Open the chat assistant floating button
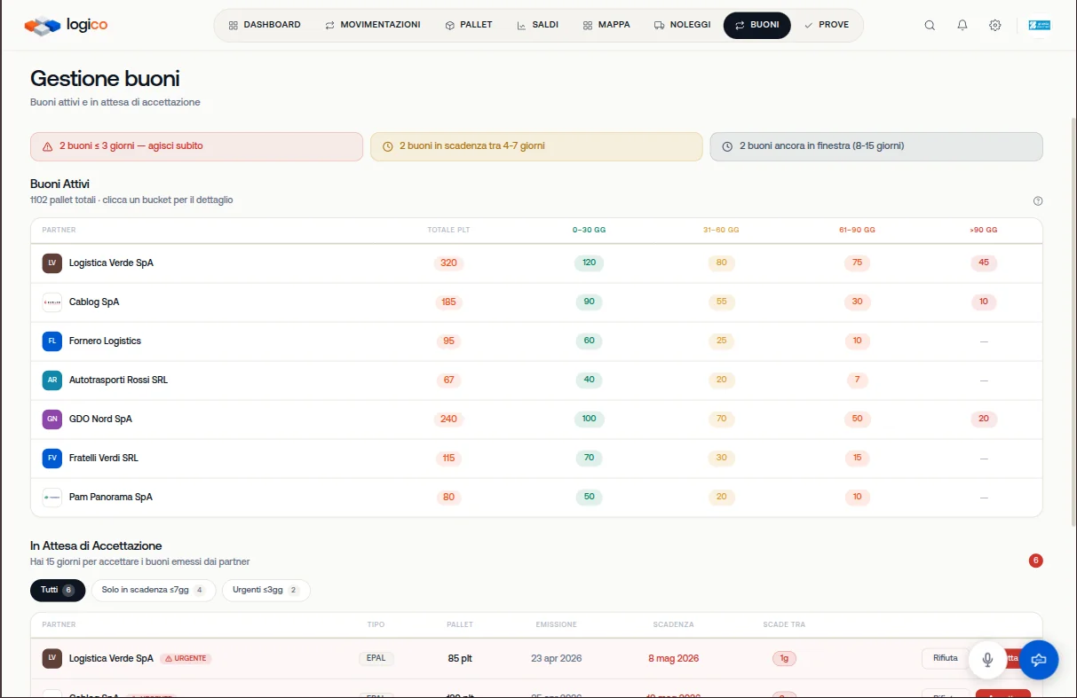The height and width of the screenshot is (698, 1077). pos(1040,659)
